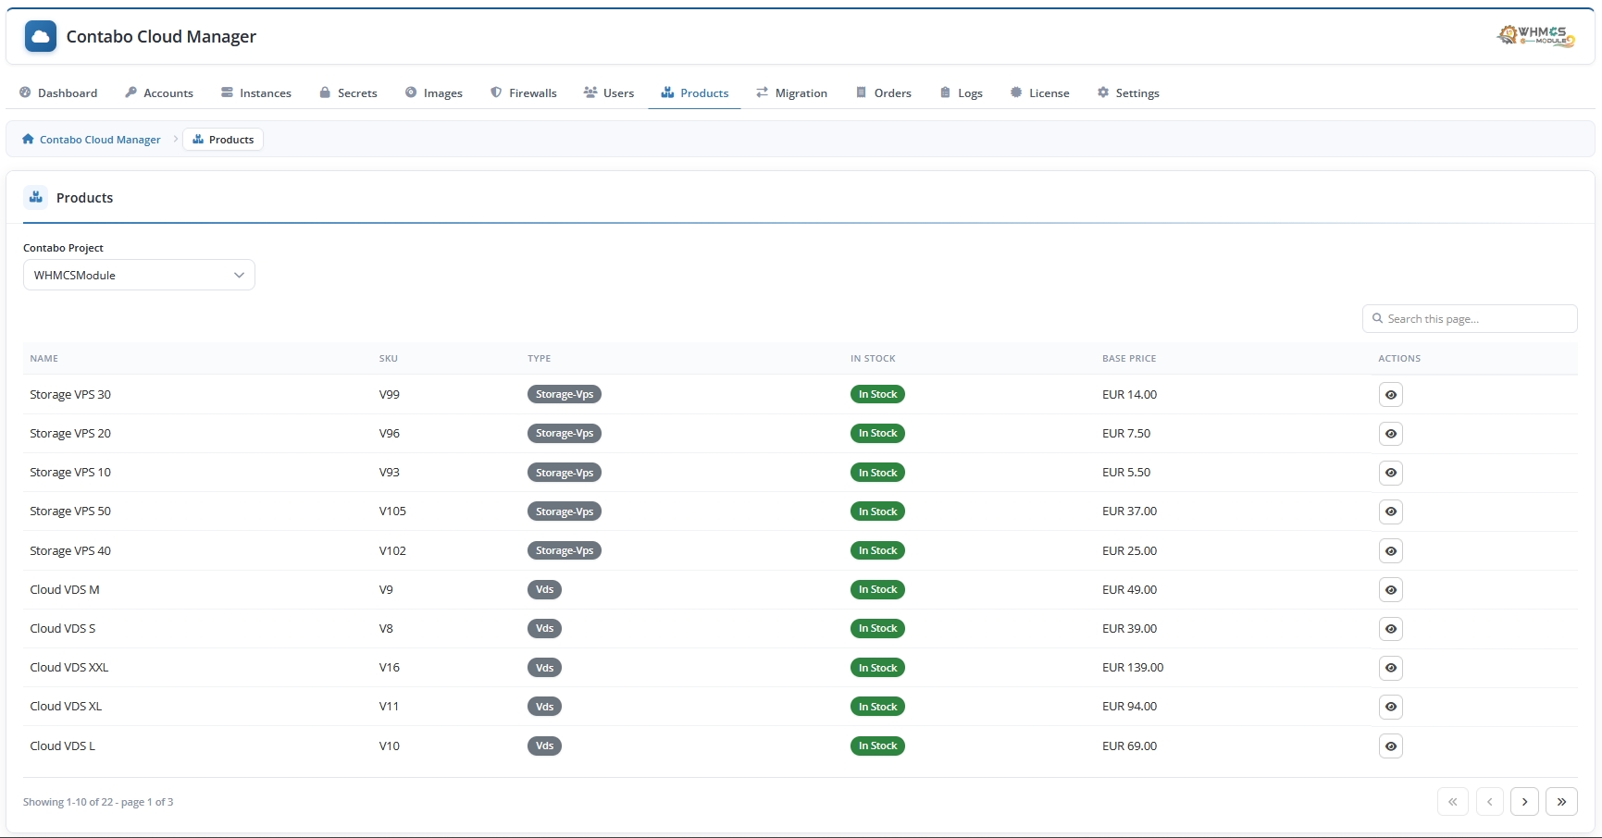This screenshot has height=838, width=1602.
Task: Go to the Instances tab
Action: tap(256, 92)
